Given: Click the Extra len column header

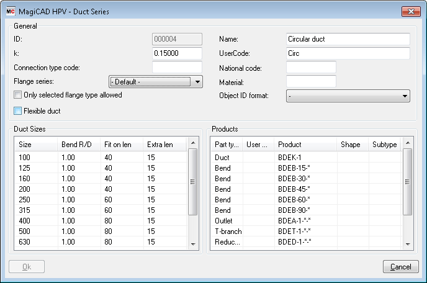Looking at the screenshot, I should 164,145.
